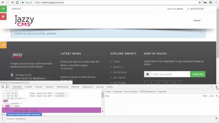Open the Sources tab
The height and width of the screenshot is (123, 219).
pos(39,87)
